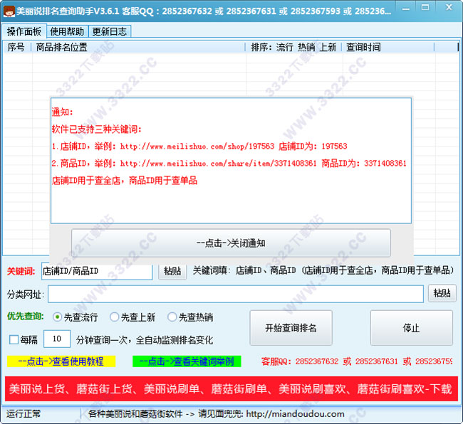Click the app icon in the title bar
The width and height of the screenshot is (463, 424).
[9, 11]
